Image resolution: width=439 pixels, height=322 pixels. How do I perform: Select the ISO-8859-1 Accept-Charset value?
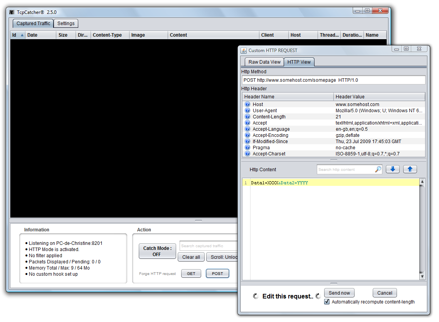[x=367, y=153]
